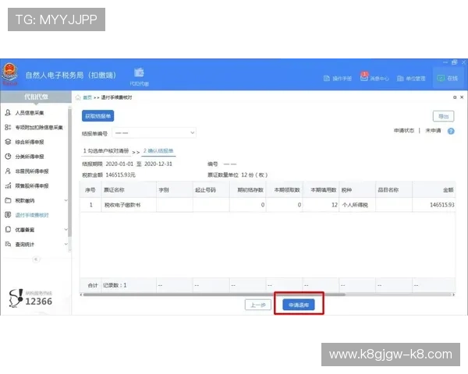468x374 pixels.
Task: Open 人员信息采集 in the sidebar
Action: pos(30,113)
